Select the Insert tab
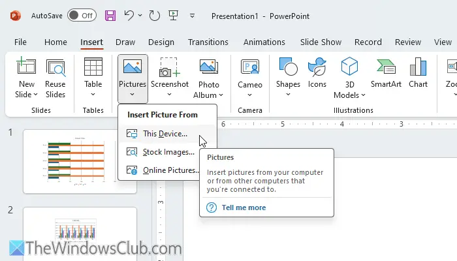This screenshot has width=457, height=261. 92,42
